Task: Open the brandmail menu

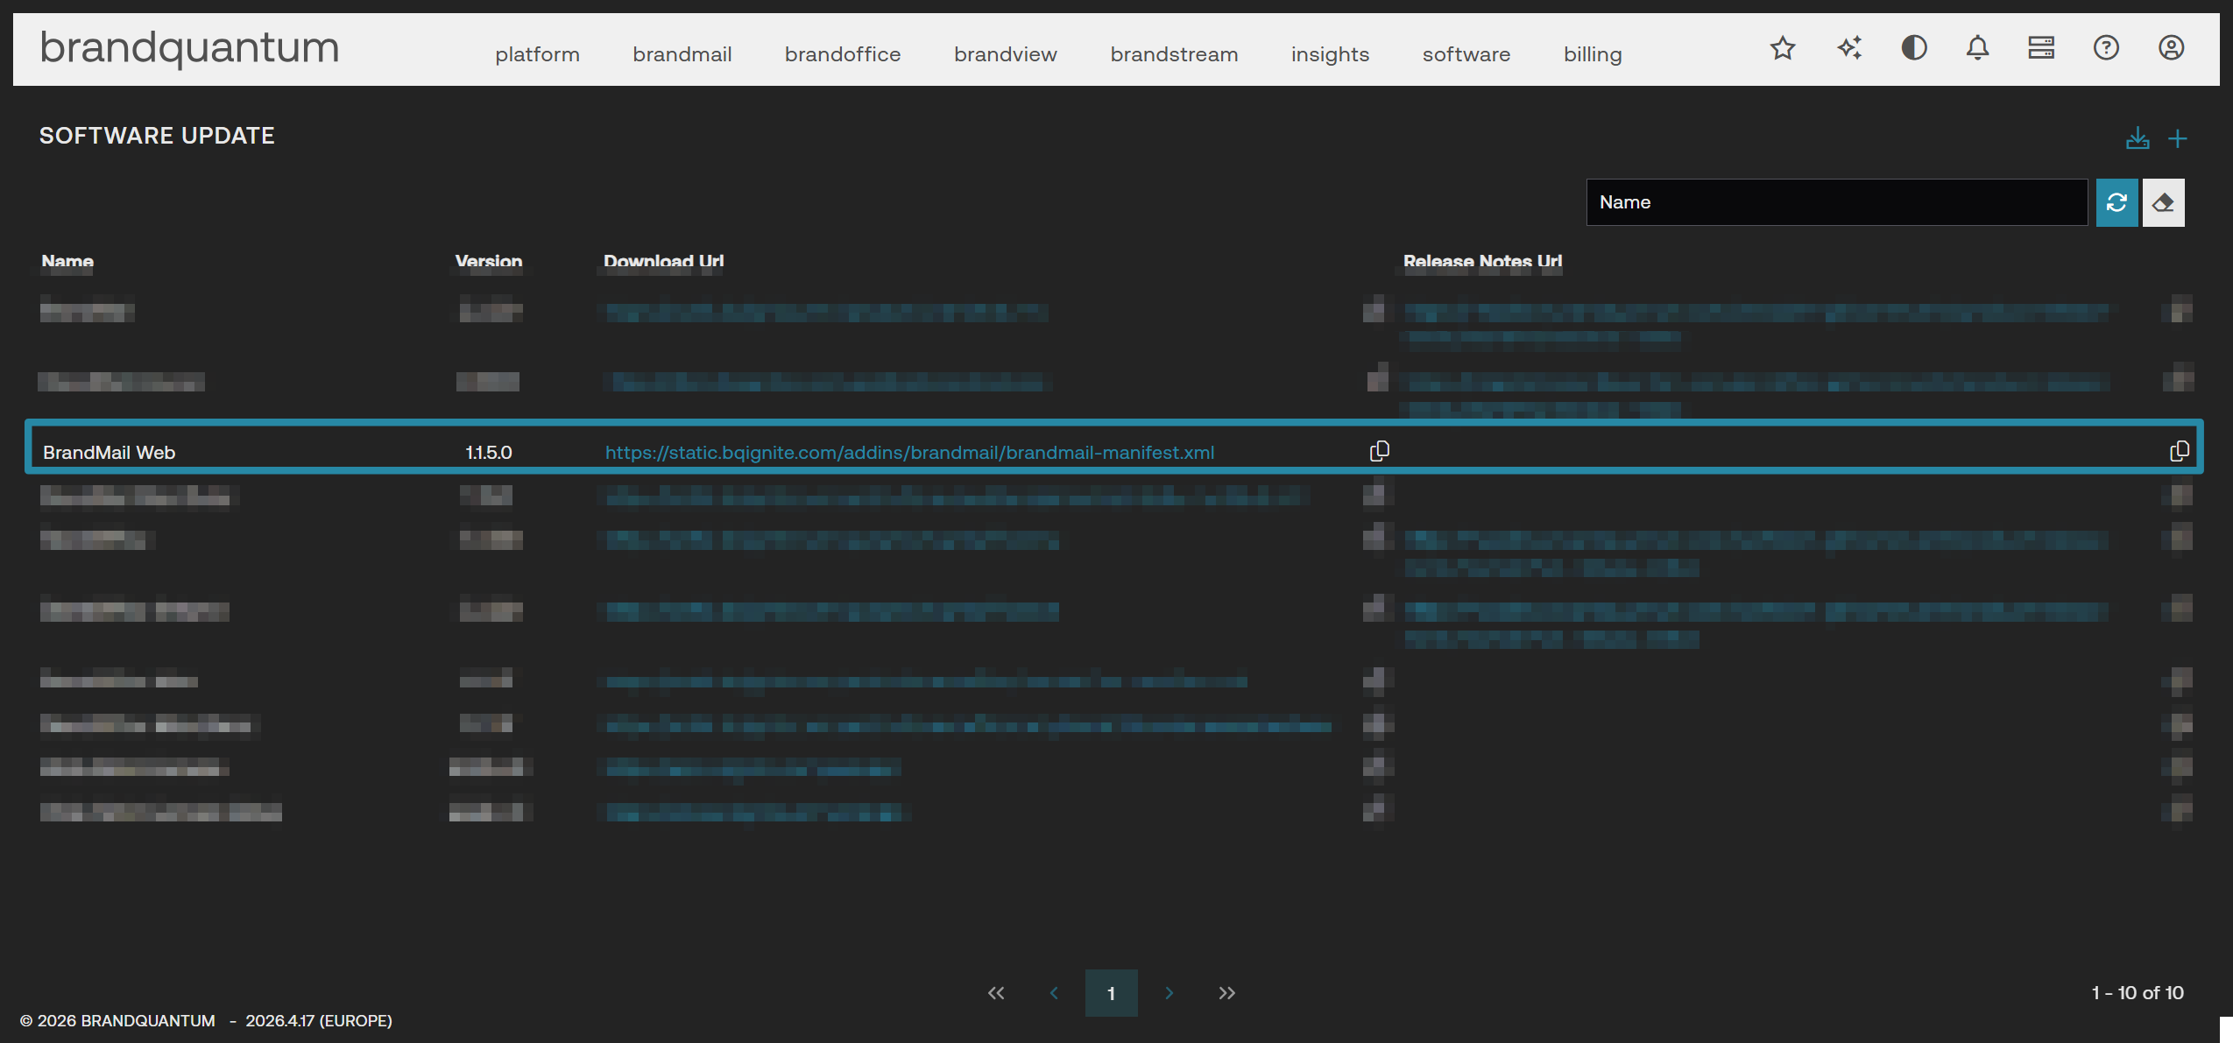Action: pyautogui.click(x=682, y=54)
